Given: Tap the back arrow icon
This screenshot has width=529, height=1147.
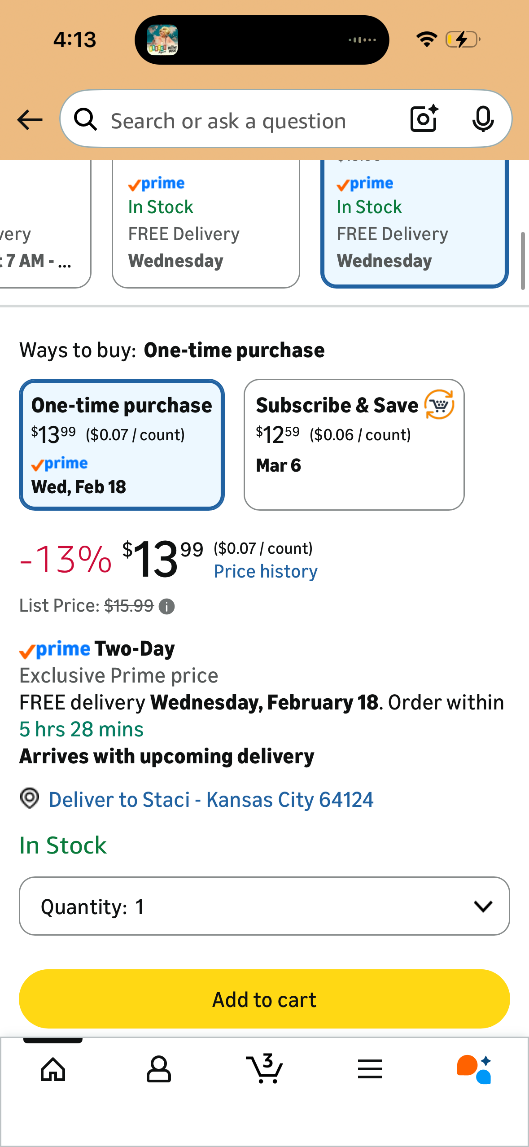Looking at the screenshot, I should [30, 120].
